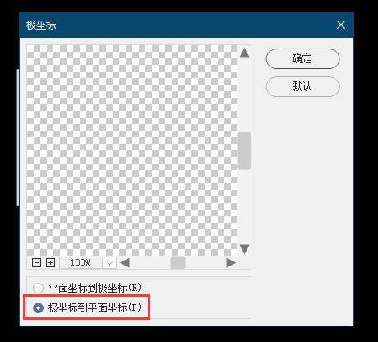378x342 pixels.
Task: Click the preview scroll-right arrow
Action: (231, 263)
